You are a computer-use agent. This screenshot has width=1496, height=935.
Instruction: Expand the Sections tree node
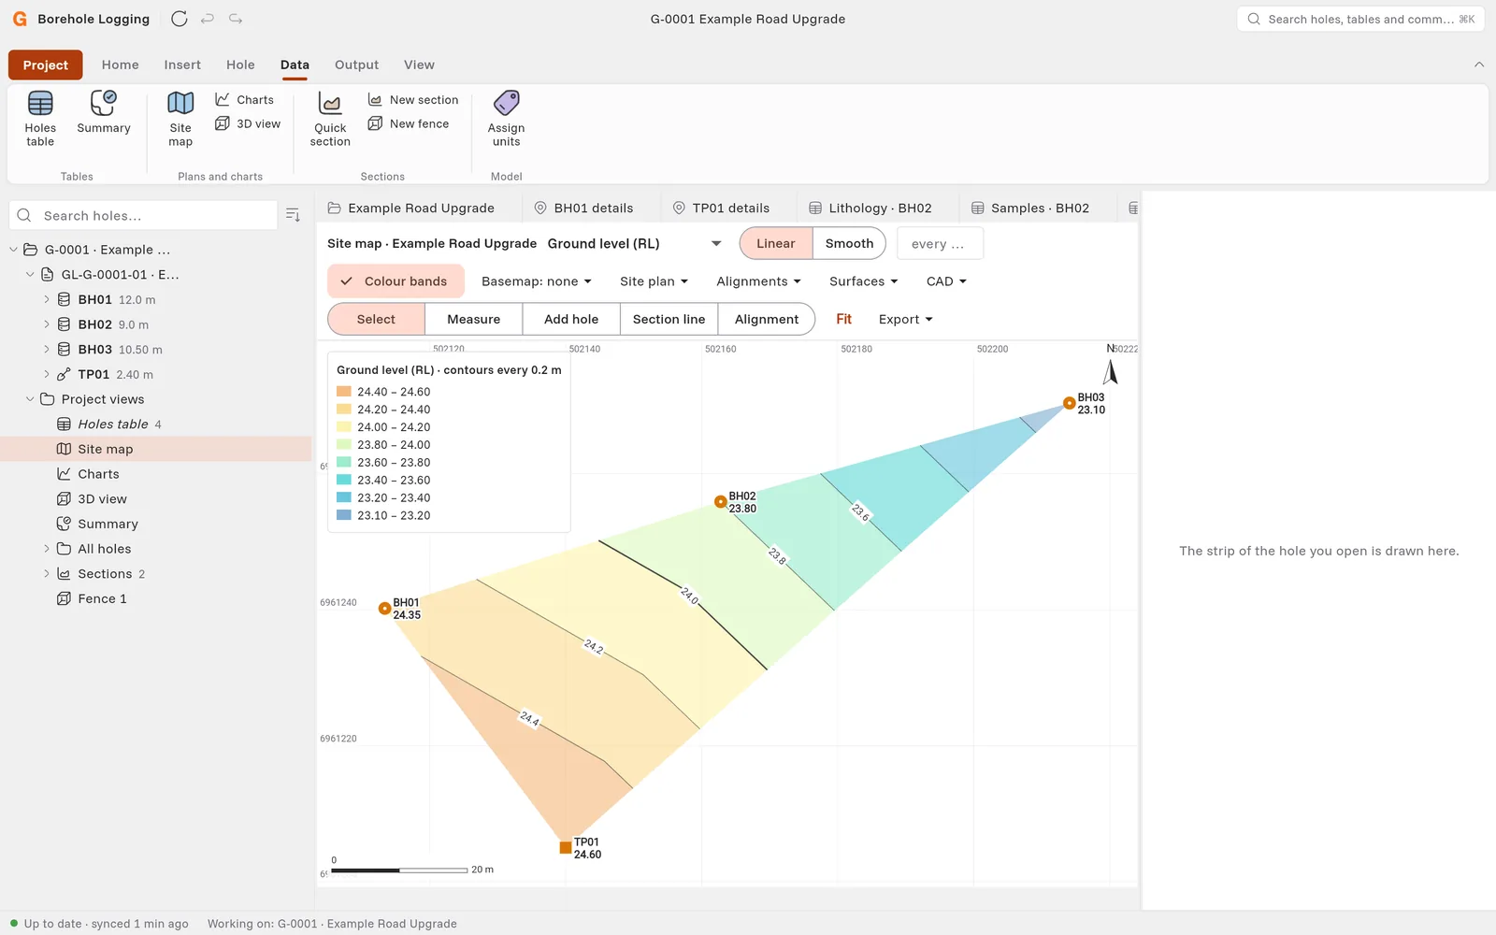coord(47,574)
